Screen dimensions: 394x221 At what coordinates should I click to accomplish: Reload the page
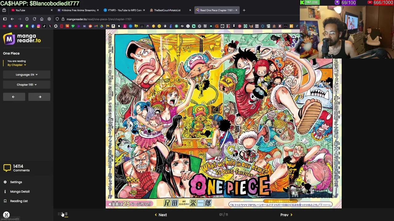click(x=34, y=19)
